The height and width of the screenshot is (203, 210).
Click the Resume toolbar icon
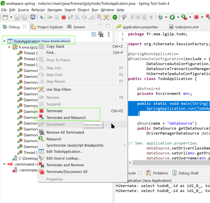[x=50, y=17]
